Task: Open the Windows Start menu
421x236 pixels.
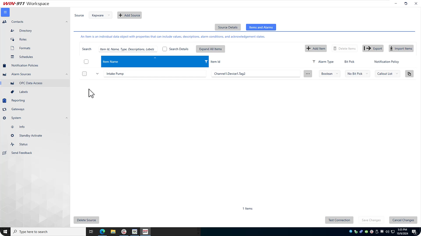Action: click(5, 232)
